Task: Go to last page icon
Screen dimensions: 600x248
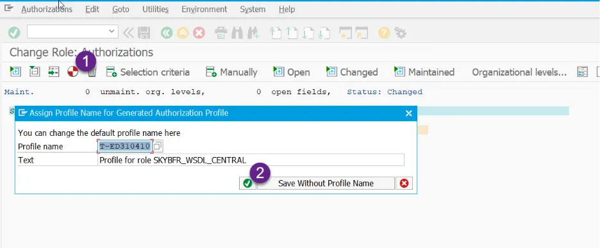Action: pyautogui.click(x=324, y=33)
